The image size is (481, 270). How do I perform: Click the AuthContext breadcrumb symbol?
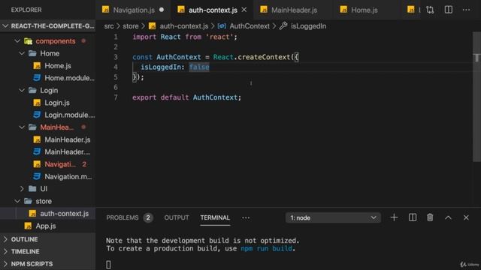pos(250,26)
